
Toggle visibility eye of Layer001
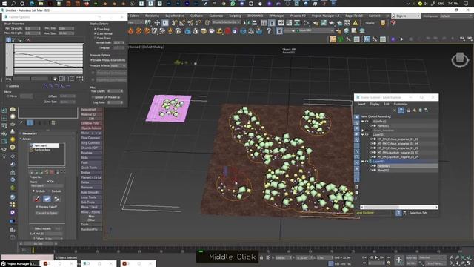(367, 135)
